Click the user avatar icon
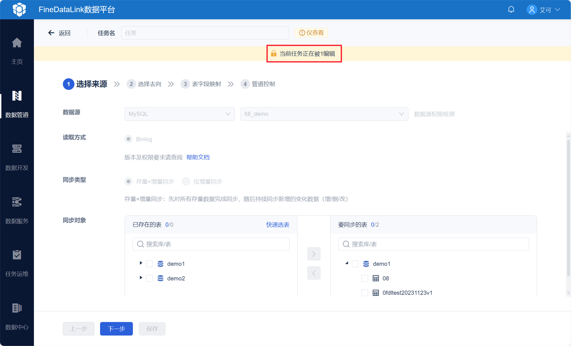The height and width of the screenshot is (346, 571). [x=532, y=10]
